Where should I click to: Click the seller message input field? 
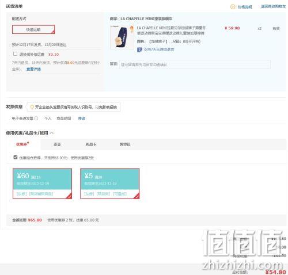click(195, 64)
